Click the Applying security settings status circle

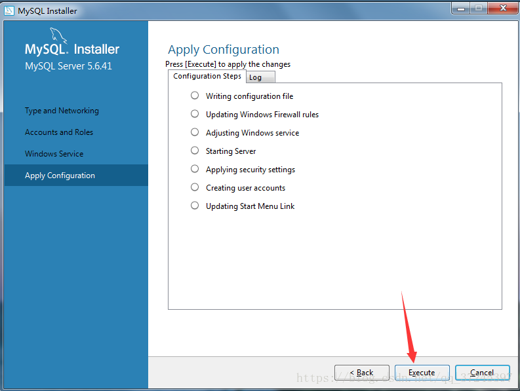(195, 169)
